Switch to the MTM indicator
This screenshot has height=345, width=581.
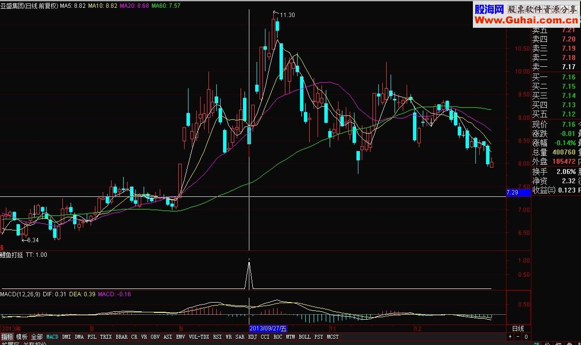[290, 337]
